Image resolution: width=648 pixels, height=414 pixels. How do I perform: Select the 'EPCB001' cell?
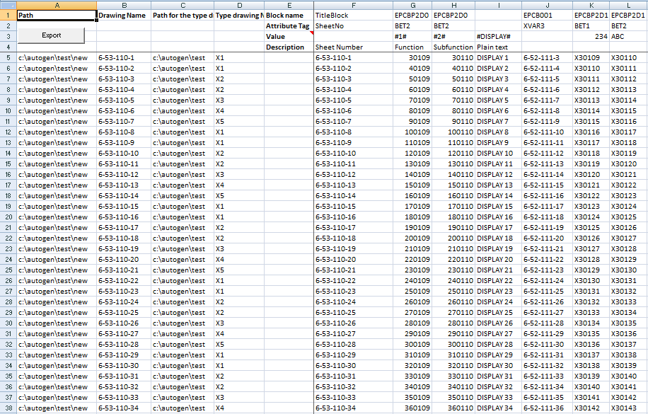547,16
